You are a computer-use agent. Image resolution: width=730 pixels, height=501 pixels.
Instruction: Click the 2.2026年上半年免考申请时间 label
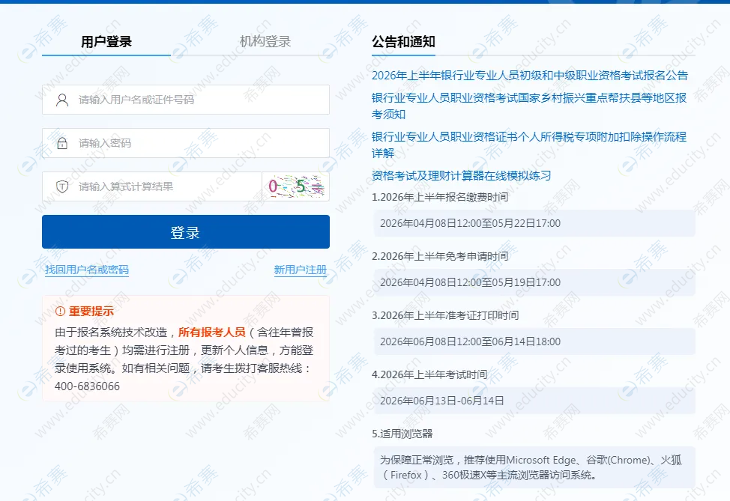[440, 256]
